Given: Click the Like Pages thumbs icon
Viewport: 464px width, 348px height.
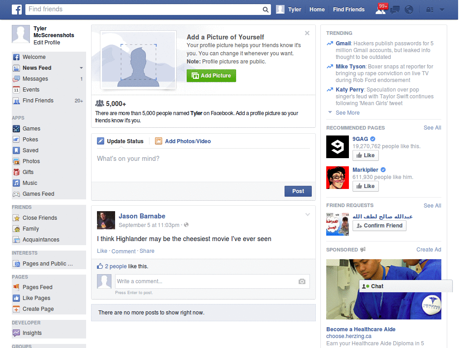Looking at the screenshot, I should (16, 298).
